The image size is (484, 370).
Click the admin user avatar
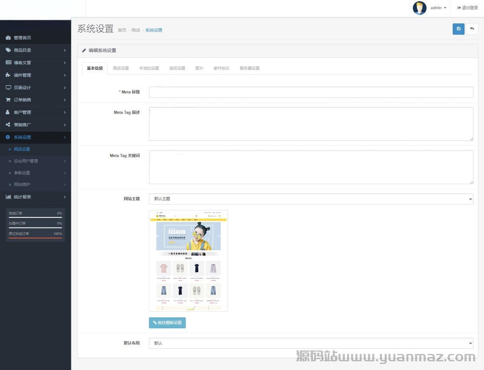(419, 8)
